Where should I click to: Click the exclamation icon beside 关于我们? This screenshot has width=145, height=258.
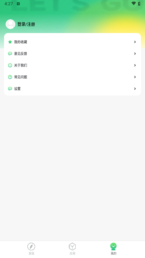coord(10,65)
